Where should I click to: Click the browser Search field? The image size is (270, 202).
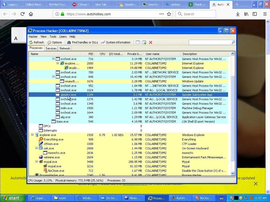[196, 14]
